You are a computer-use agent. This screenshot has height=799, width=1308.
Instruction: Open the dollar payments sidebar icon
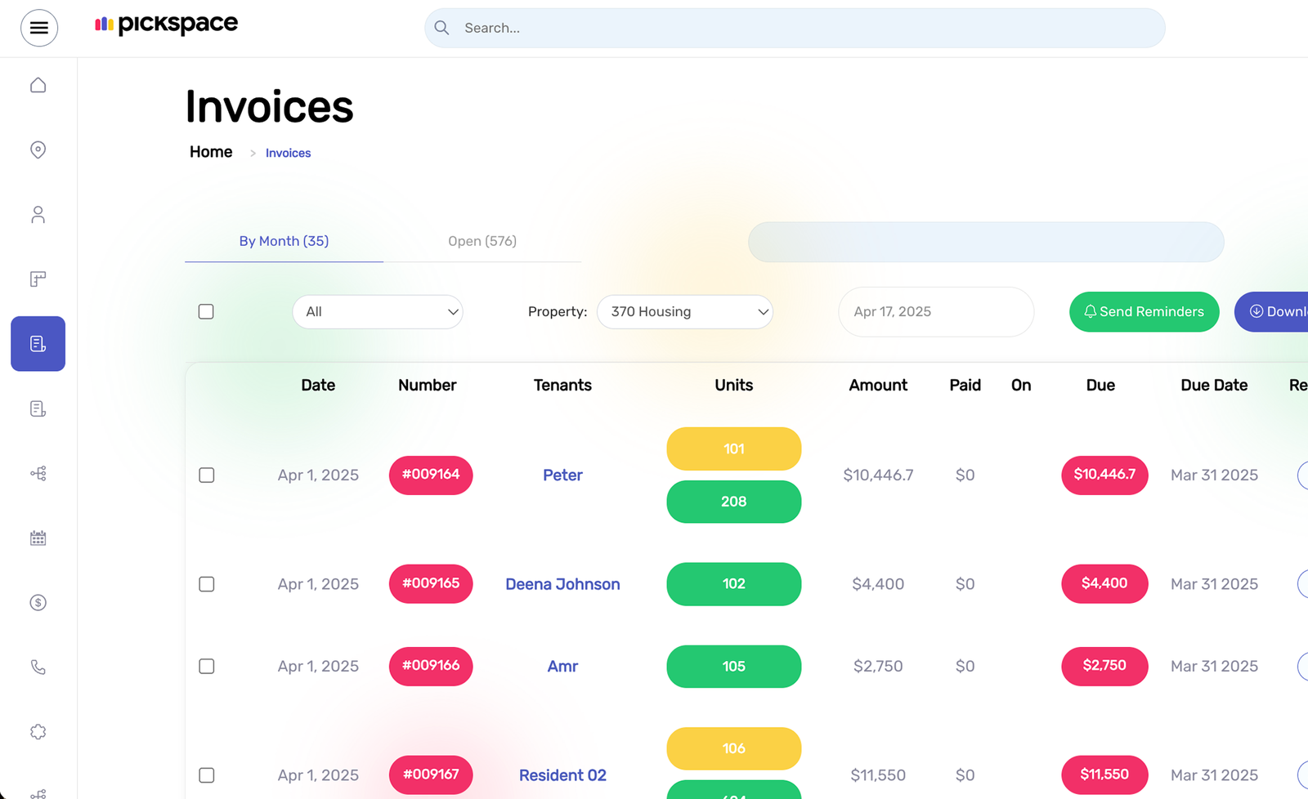pyautogui.click(x=38, y=603)
